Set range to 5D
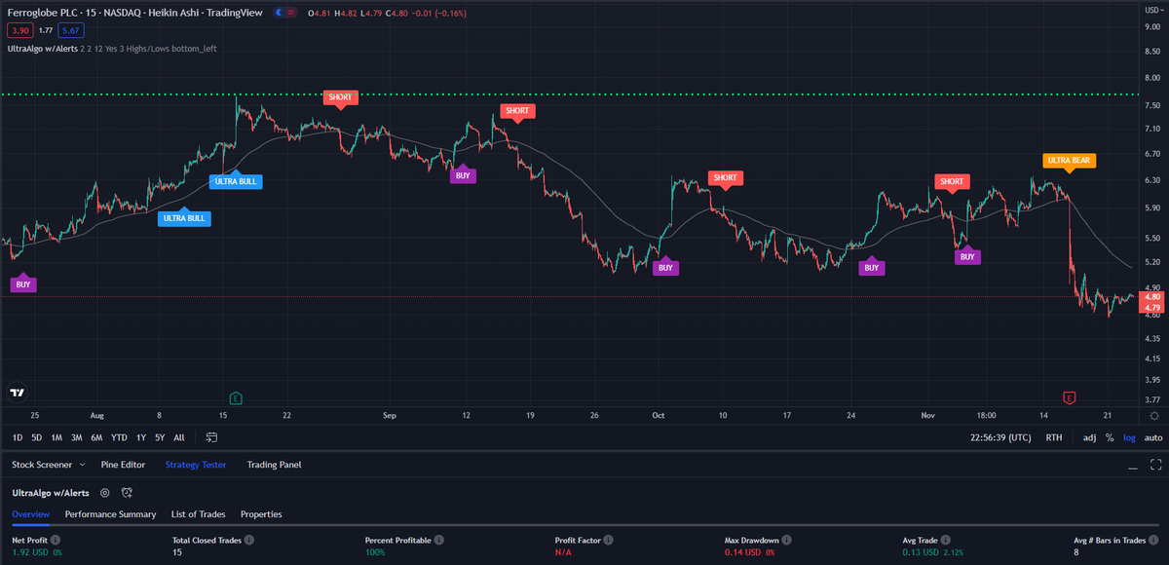 (36, 437)
